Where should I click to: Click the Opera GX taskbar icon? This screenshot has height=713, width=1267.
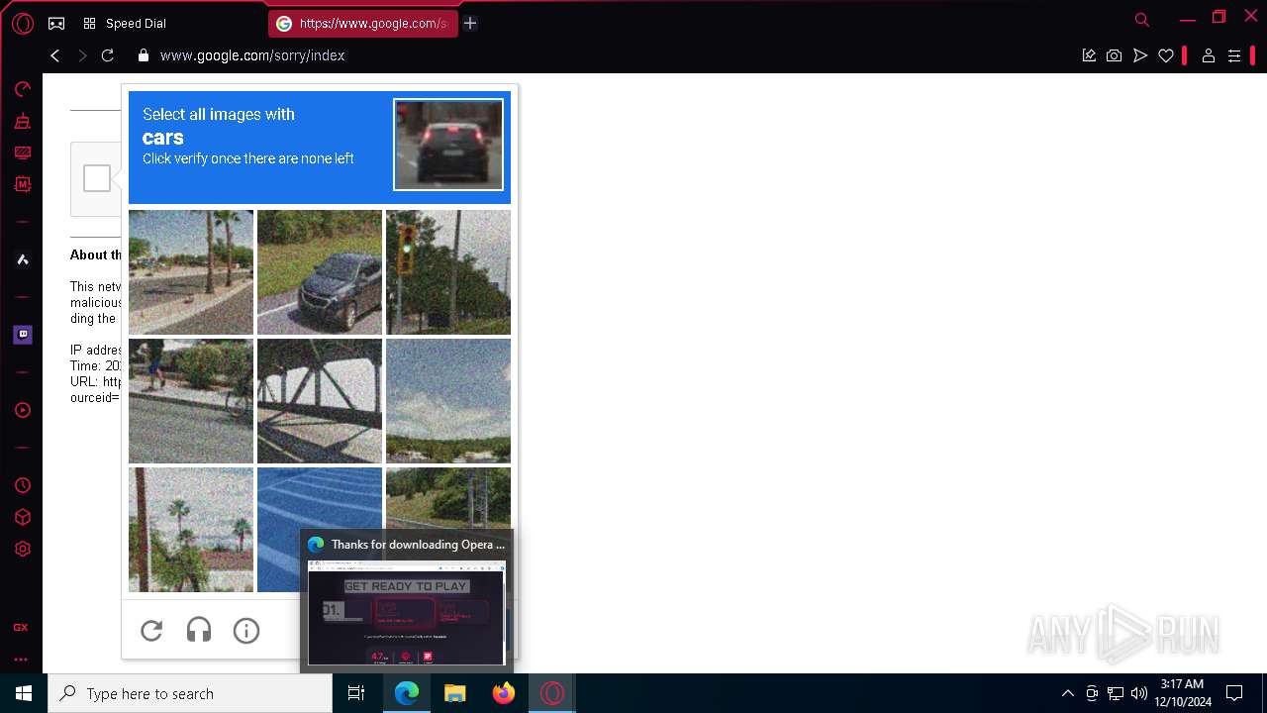552,693
